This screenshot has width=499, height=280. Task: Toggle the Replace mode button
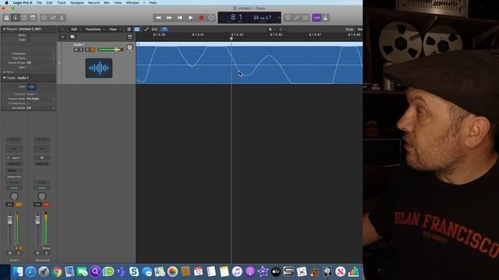[x=288, y=18]
